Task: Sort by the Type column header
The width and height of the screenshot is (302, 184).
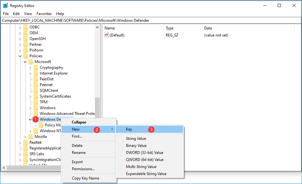Action: 183,28
